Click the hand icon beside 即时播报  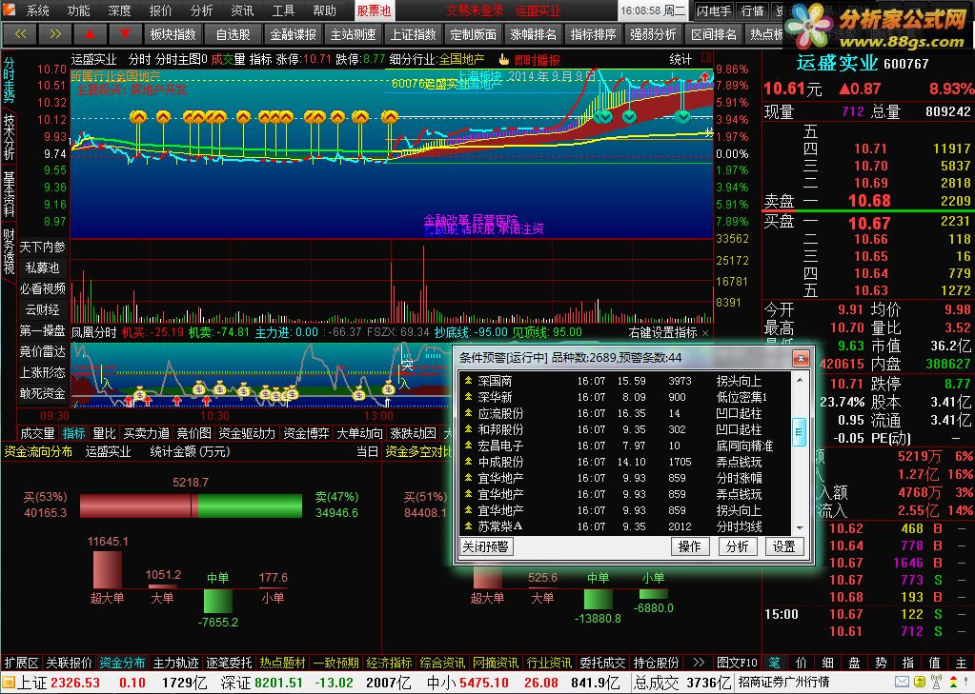click(503, 60)
